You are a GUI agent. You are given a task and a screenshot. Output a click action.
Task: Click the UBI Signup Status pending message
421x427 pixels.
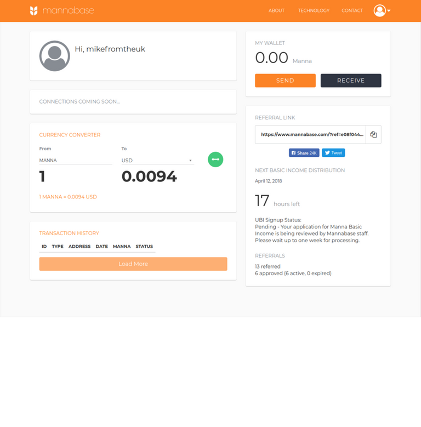pyautogui.click(x=312, y=230)
